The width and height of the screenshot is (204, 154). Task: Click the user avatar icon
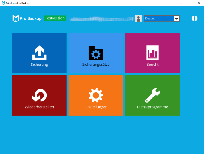(138, 18)
